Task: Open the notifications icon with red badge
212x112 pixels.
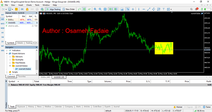Action: coord(197,9)
